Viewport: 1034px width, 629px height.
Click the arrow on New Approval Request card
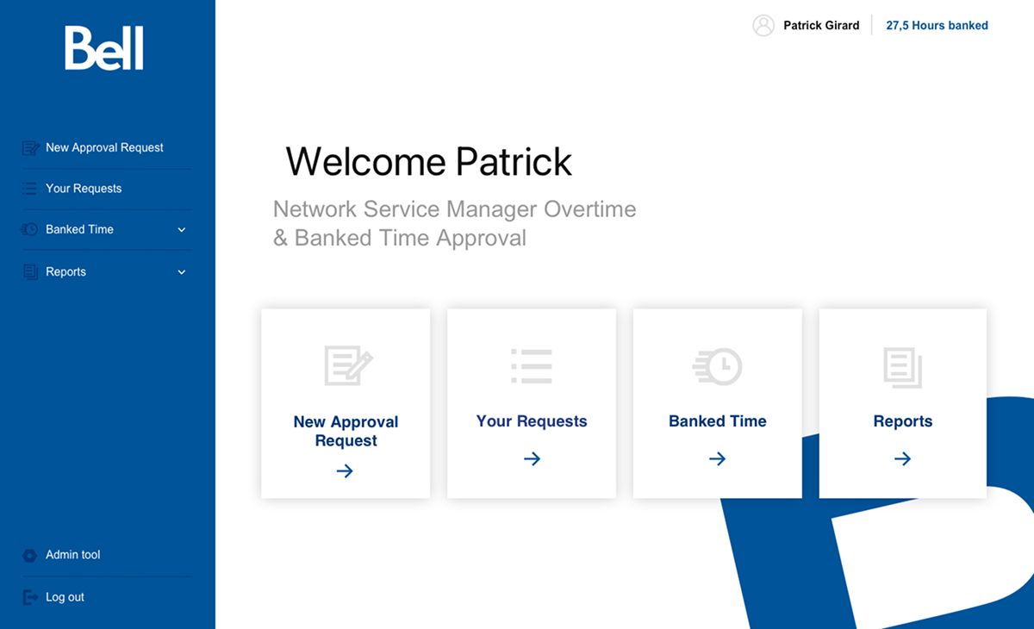(345, 471)
